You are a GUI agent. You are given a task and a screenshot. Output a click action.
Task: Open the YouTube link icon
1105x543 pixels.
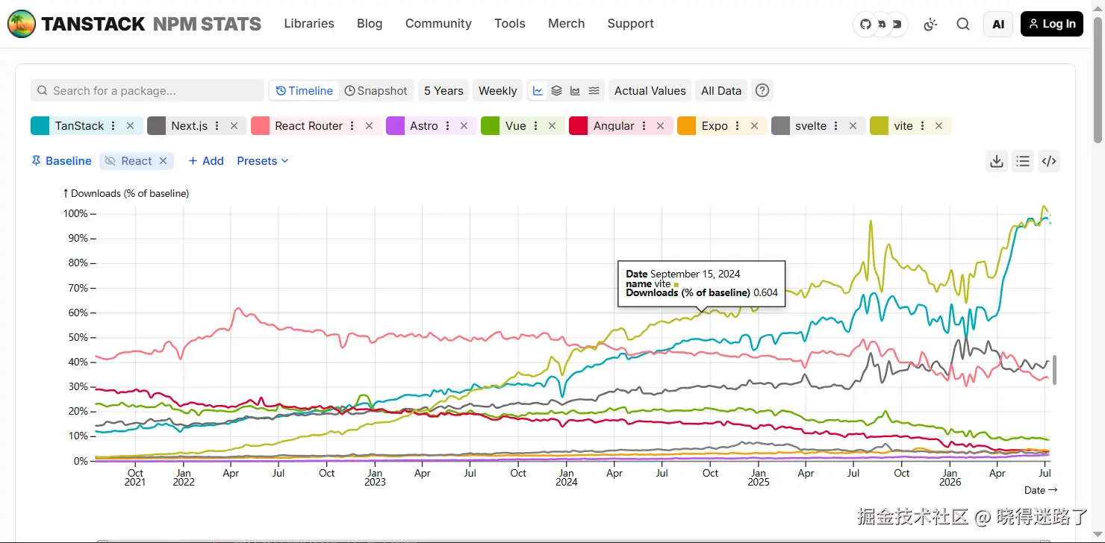(x=897, y=24)
